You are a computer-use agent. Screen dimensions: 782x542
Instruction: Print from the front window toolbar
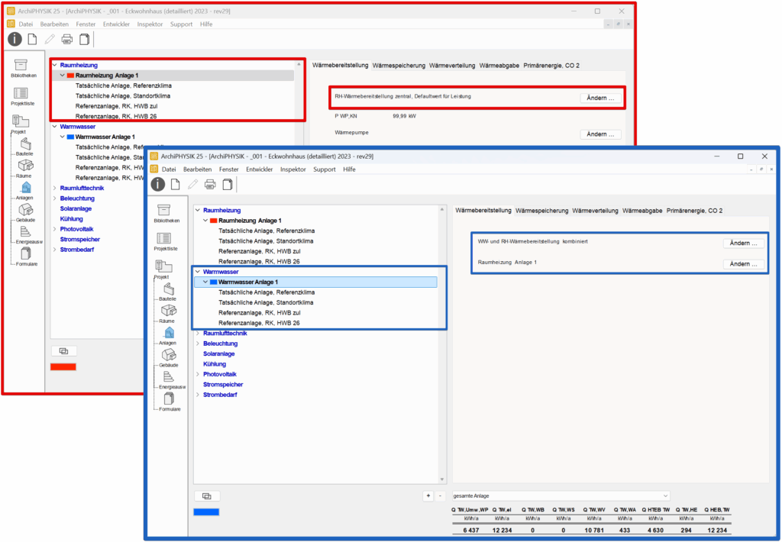pyautogui.click(x=210, y=185)
